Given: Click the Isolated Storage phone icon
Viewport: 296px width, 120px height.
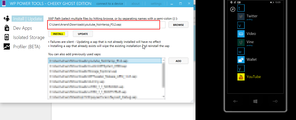Looking at the screenshot, I should tap(6, 37).
